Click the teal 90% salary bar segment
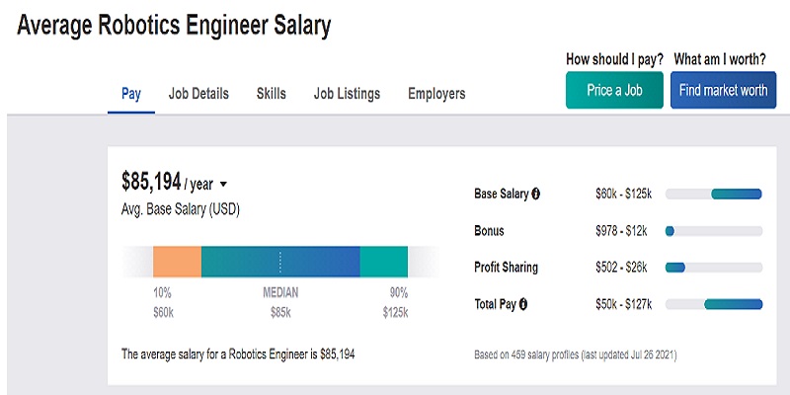 point(383,261)
